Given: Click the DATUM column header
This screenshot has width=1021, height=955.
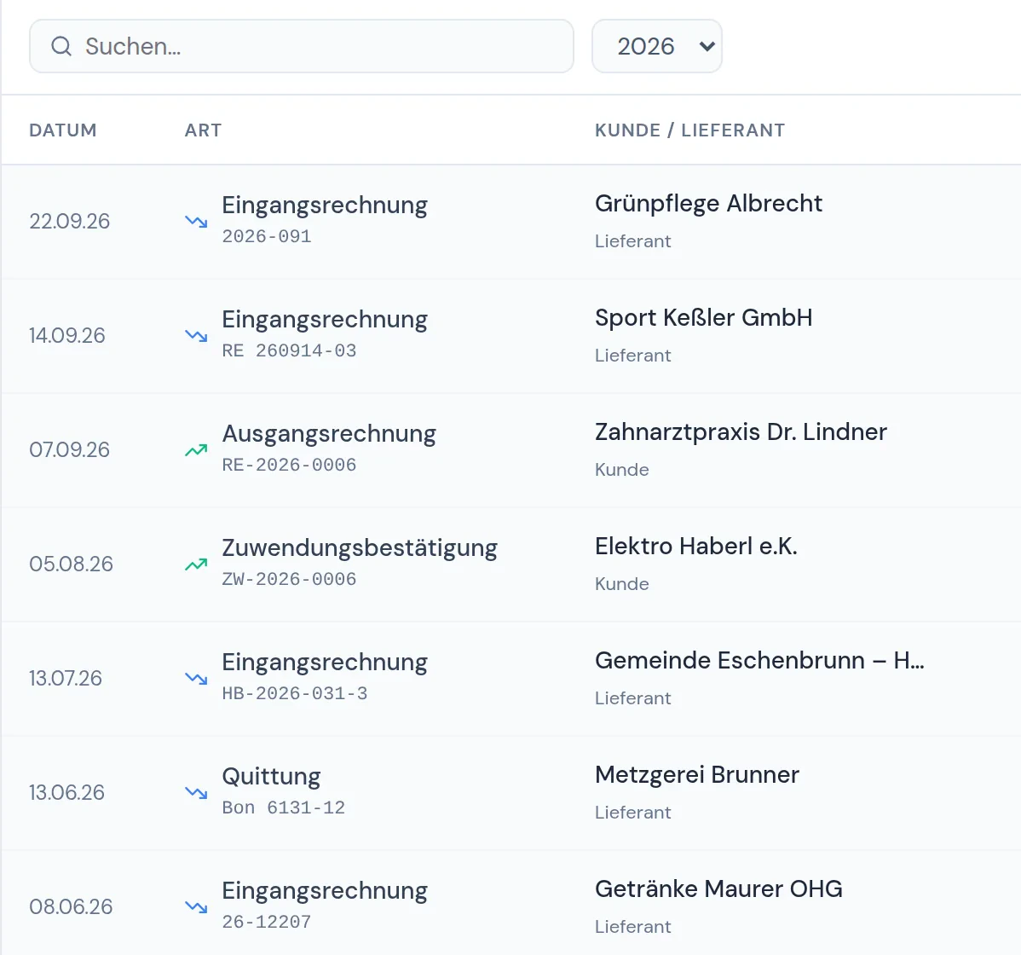Looking at the screenshot, I should (x=63, y=130).
